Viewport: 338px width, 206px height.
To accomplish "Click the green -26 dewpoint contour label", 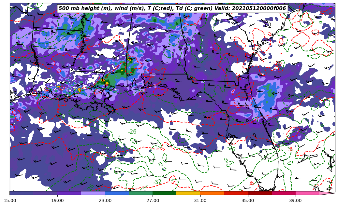I will pyautogui.click(x=132, y=132).
